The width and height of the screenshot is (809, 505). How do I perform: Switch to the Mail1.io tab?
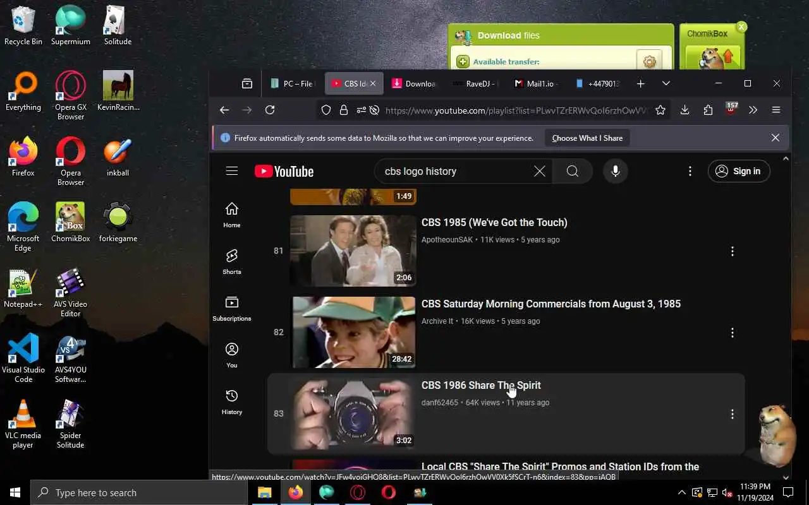537,83
